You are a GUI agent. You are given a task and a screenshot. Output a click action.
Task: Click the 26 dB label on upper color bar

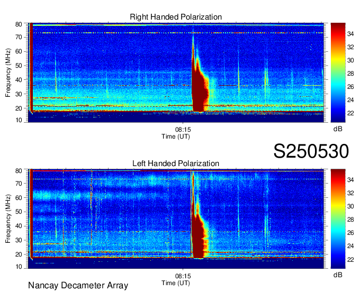[350, 87]
